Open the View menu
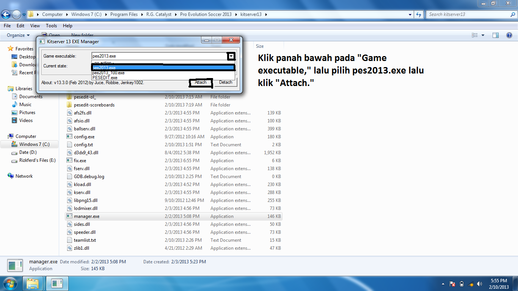The width and height of the screenshot is (518, 291). point(35,26)
